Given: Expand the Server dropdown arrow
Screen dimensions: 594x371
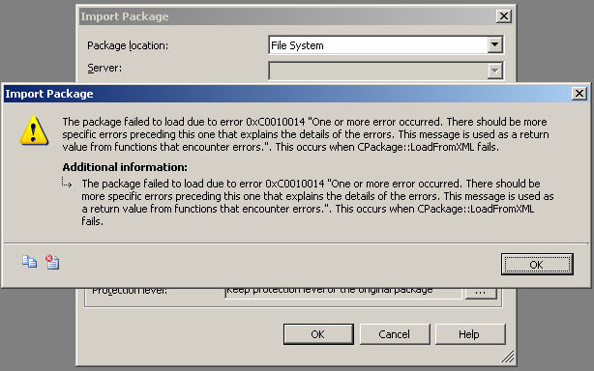Looking at the screenshot, I should 494,71.
